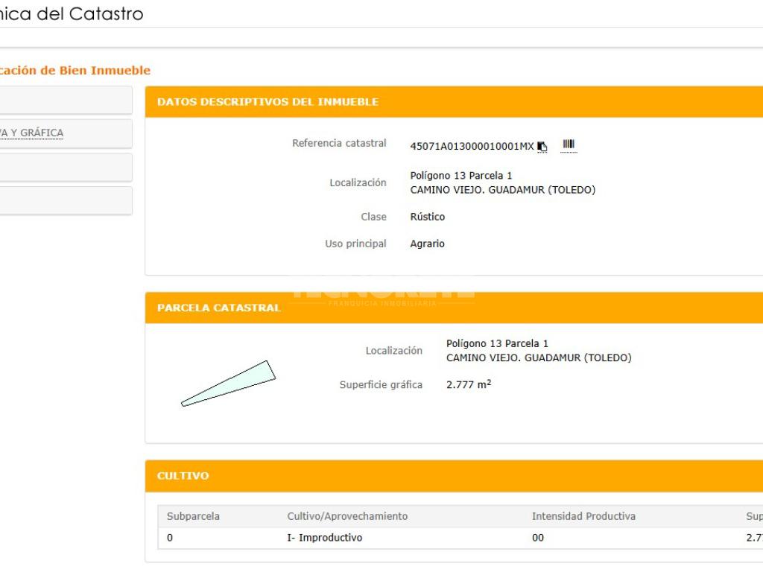Click the sidebar button above 'Y GRÁFICA'
The width and height of the screenshot is (763, 572).
point(66,100)
